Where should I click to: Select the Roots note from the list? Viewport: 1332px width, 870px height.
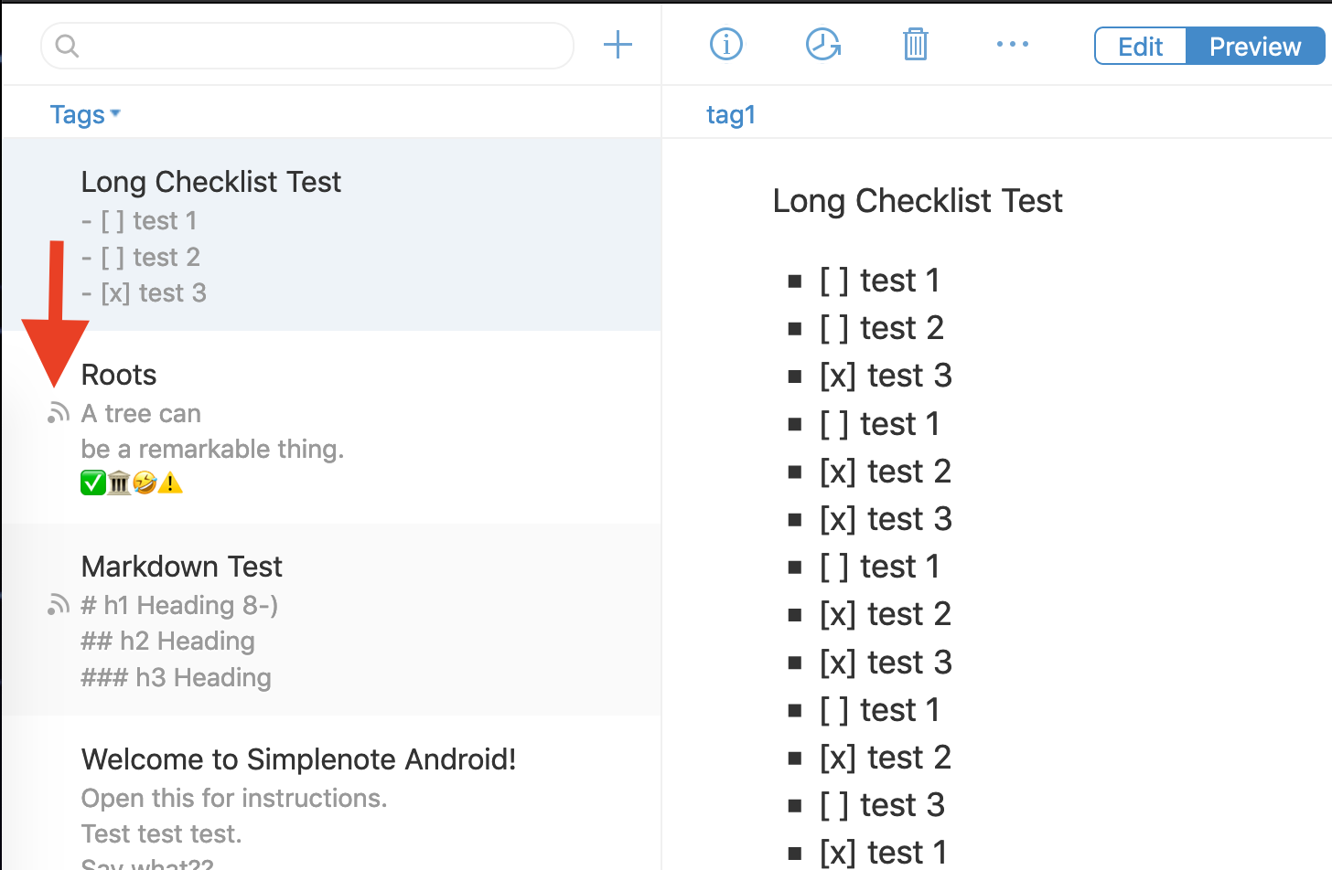(274, 425)
